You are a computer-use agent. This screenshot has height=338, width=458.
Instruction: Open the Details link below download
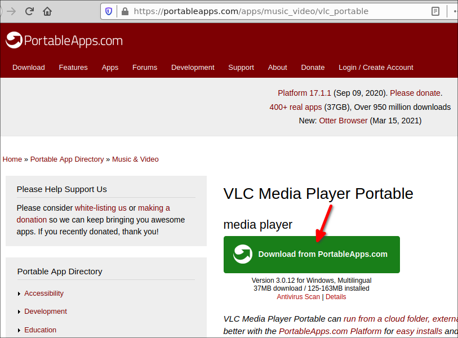(336, 297)
